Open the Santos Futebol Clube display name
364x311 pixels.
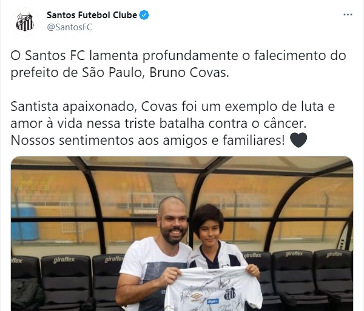click(92, 15)
